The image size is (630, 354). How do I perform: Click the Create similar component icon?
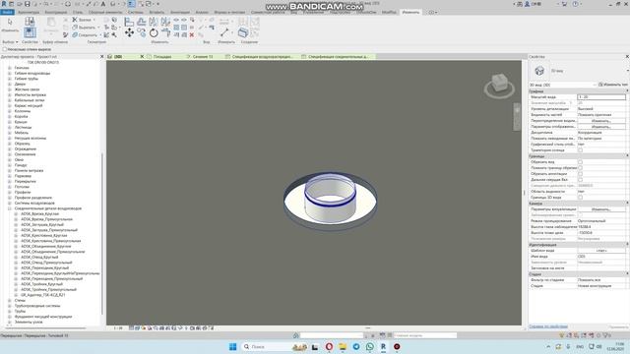point(243,32)
